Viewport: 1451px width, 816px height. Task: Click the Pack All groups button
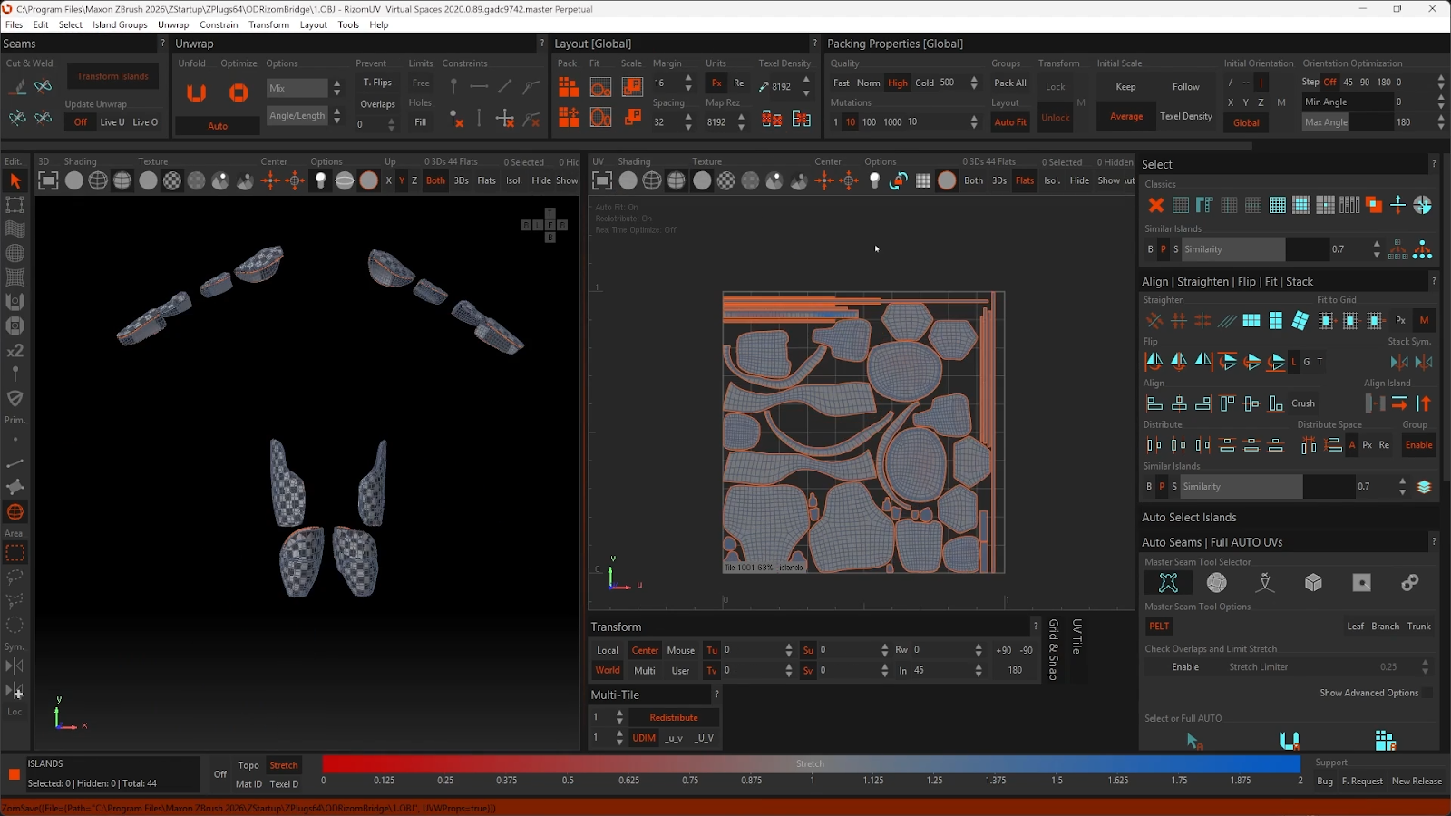1010,83
